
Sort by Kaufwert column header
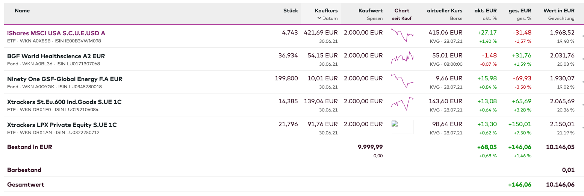click(x=371, y=11)
